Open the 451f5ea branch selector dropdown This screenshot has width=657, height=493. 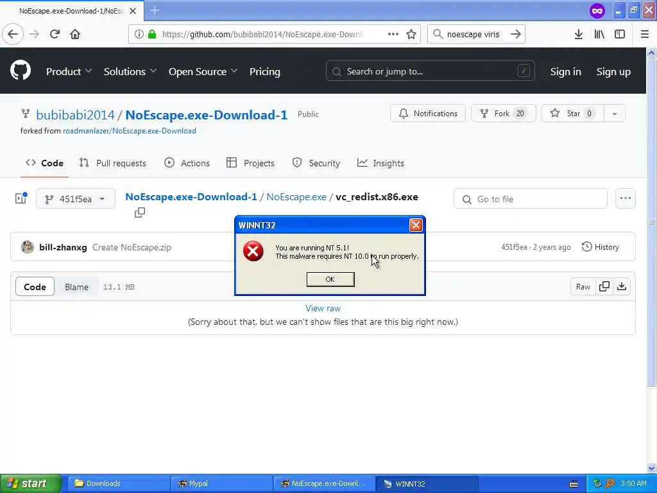click(x=76, y=199)
